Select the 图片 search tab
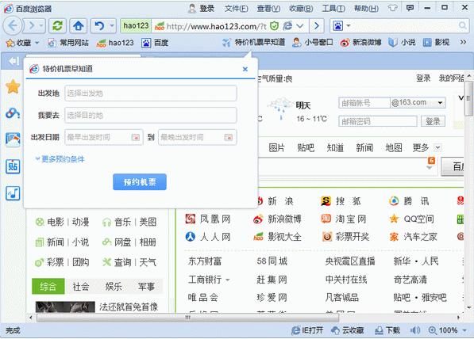The height and width of the screenshot is (339, 474). coord(276,148)
